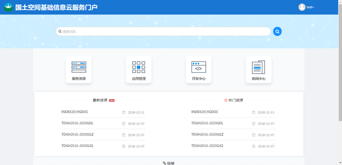Click the chain icon beside 链接
This screenshot has height=165, width=342.
point(165,163)
